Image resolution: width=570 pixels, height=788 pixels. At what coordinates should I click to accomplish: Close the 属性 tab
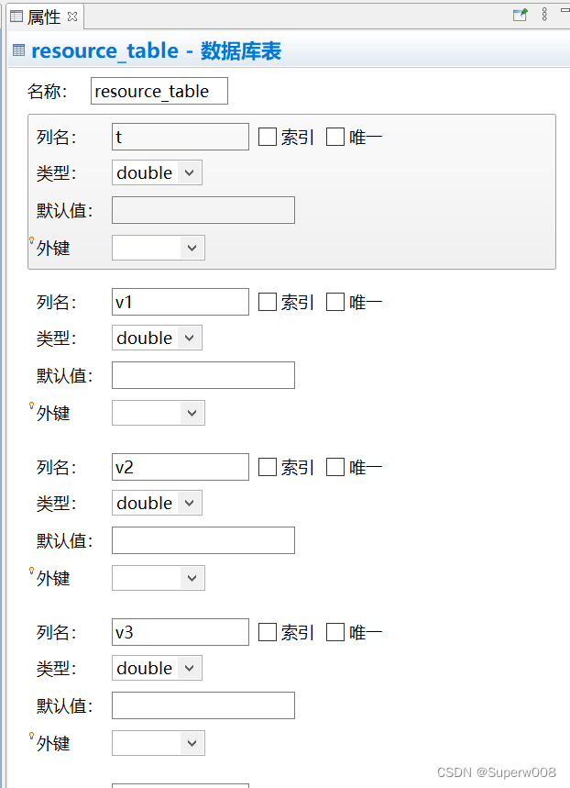(72, 16)
